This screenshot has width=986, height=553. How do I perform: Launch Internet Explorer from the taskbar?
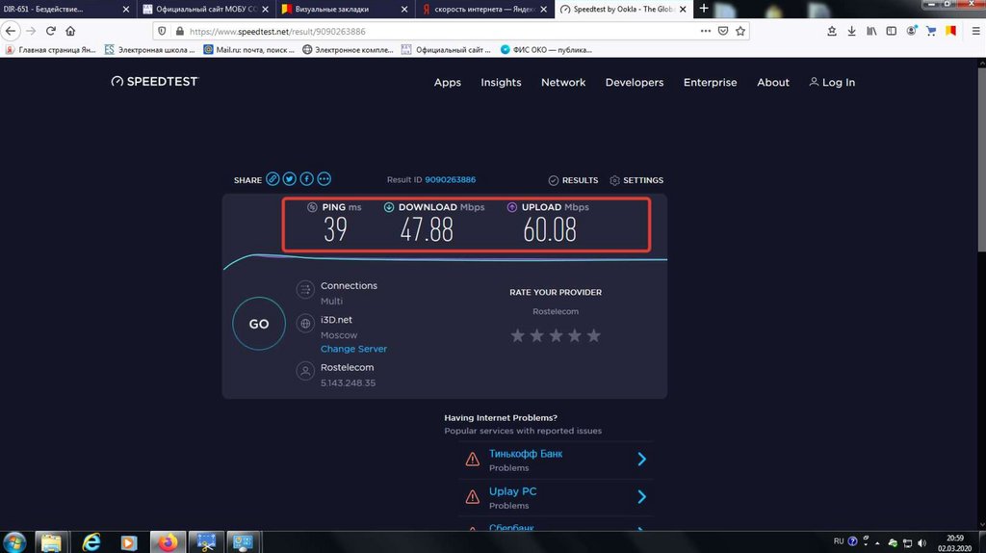click(x=91, y=541)
